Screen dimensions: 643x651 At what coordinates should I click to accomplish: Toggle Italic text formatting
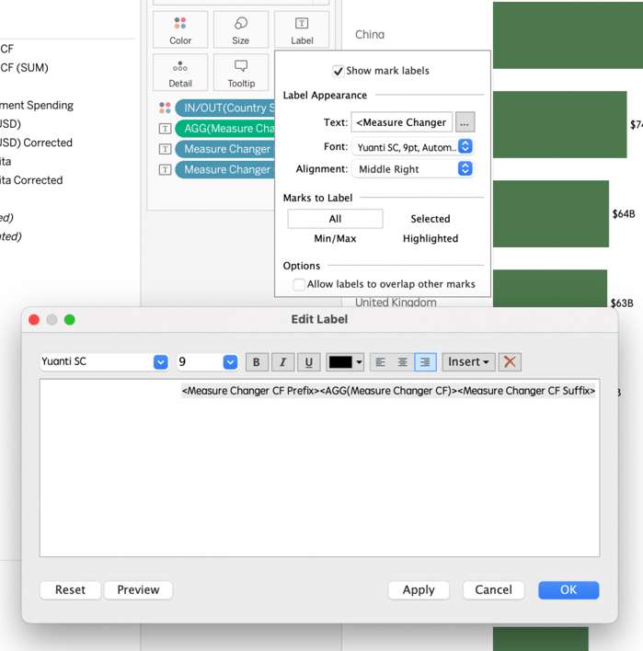click(282, 362)
